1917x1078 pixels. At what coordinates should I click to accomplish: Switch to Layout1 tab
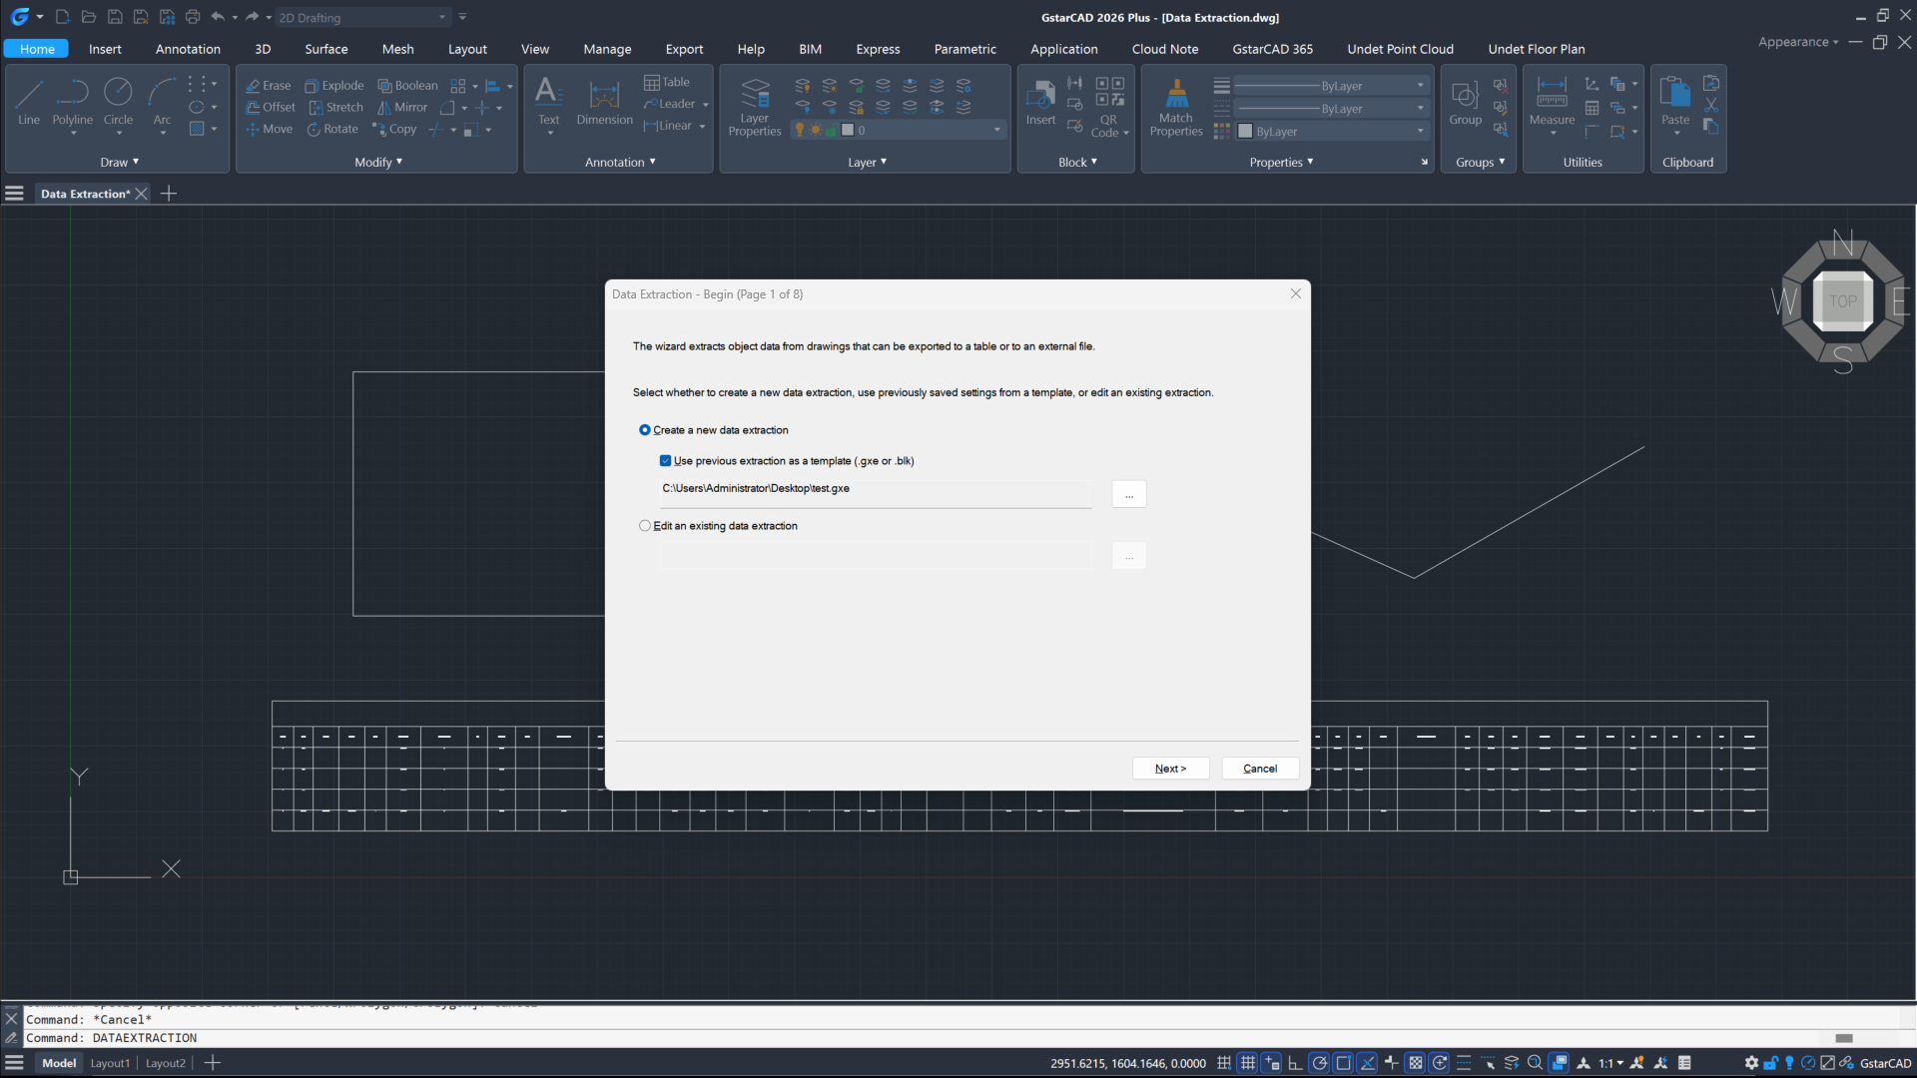tap(110, 1063)
